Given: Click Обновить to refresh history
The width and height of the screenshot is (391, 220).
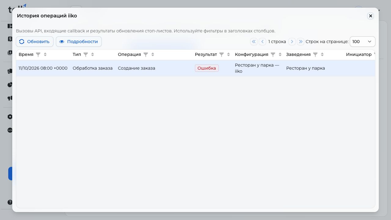Looking at the screenshot, I should [35, 42].
